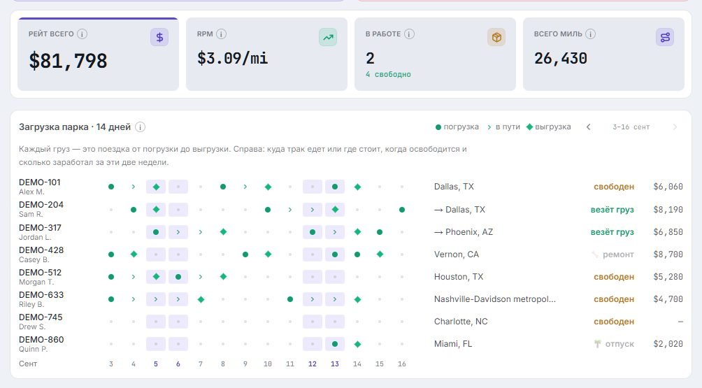Viewport: 702px width, 388px height.
Task: Click the route icon in the ВСЕГО МИЛЬ card
Action: (x=665, y=37)
